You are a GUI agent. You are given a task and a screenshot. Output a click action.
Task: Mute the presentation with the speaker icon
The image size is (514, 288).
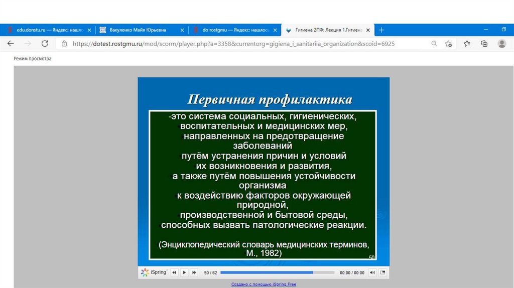[x=372, y=272]
